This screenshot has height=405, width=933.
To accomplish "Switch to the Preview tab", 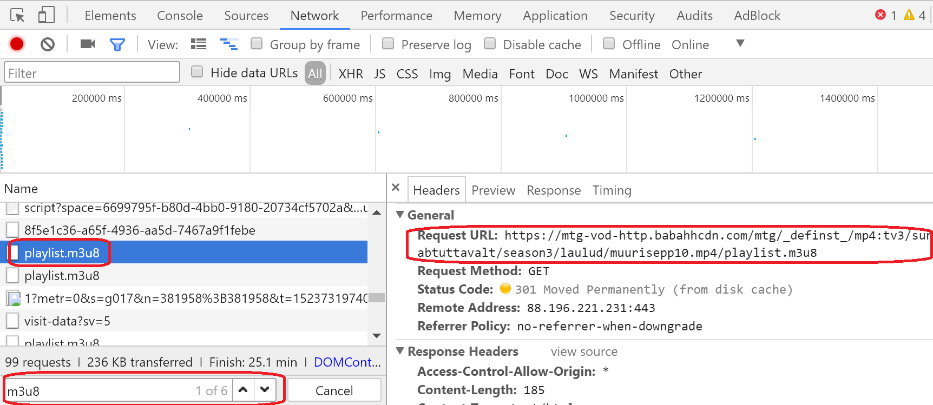I will pos(493,190).
